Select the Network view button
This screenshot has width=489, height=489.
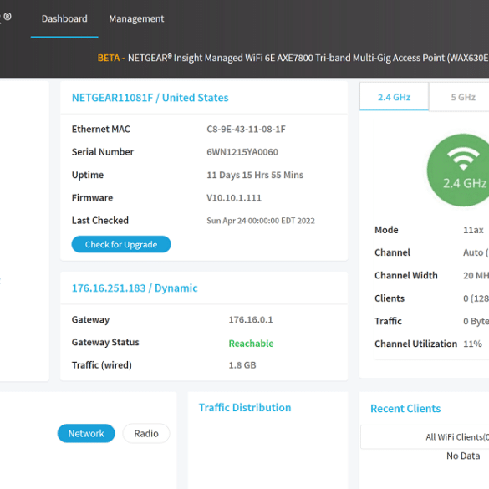click(x=86, y=433)
